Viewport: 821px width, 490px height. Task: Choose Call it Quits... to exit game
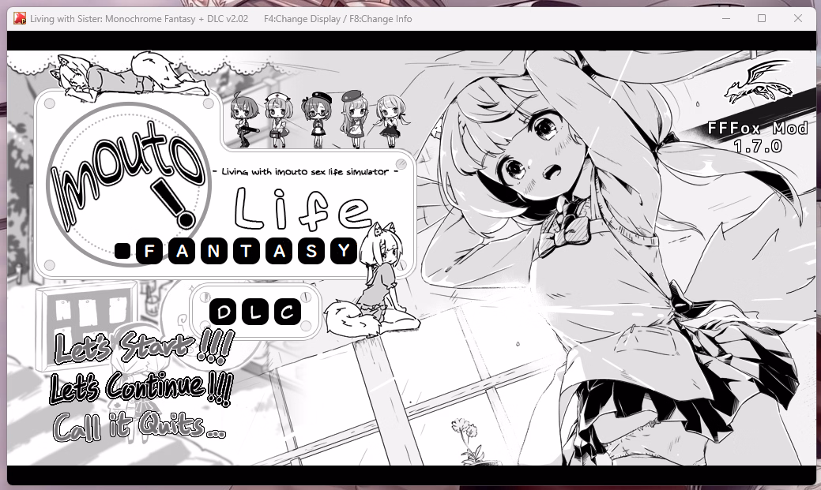coord(139,426)
